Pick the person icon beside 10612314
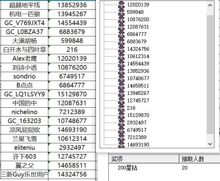The image size is (220, 181). 121,56
